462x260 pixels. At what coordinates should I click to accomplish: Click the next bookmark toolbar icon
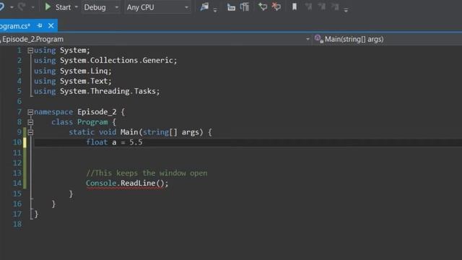click(x=322, y=6)
